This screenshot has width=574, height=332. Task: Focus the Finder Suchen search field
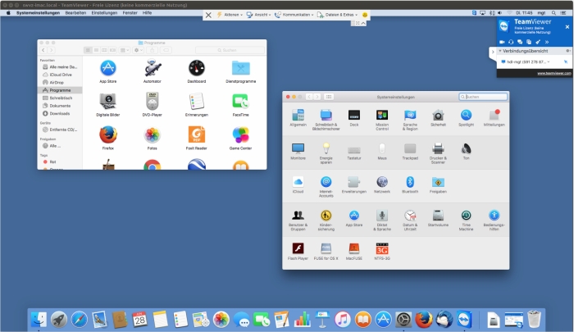230,50
